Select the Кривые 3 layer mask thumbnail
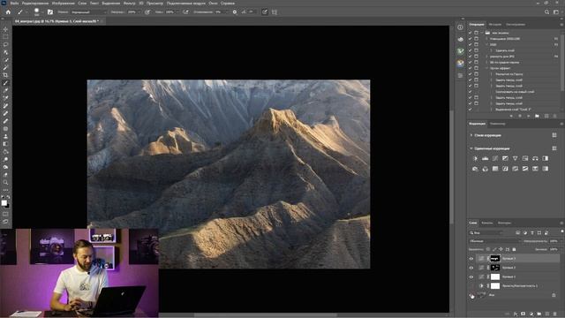This screenshot has height=318, width=565. (x=495, y=259)
